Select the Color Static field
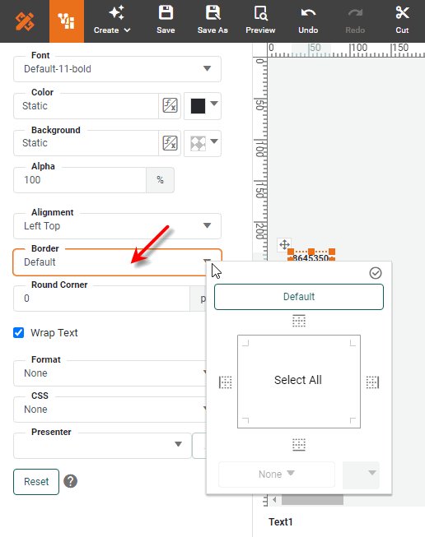 [x=86, y=106]
